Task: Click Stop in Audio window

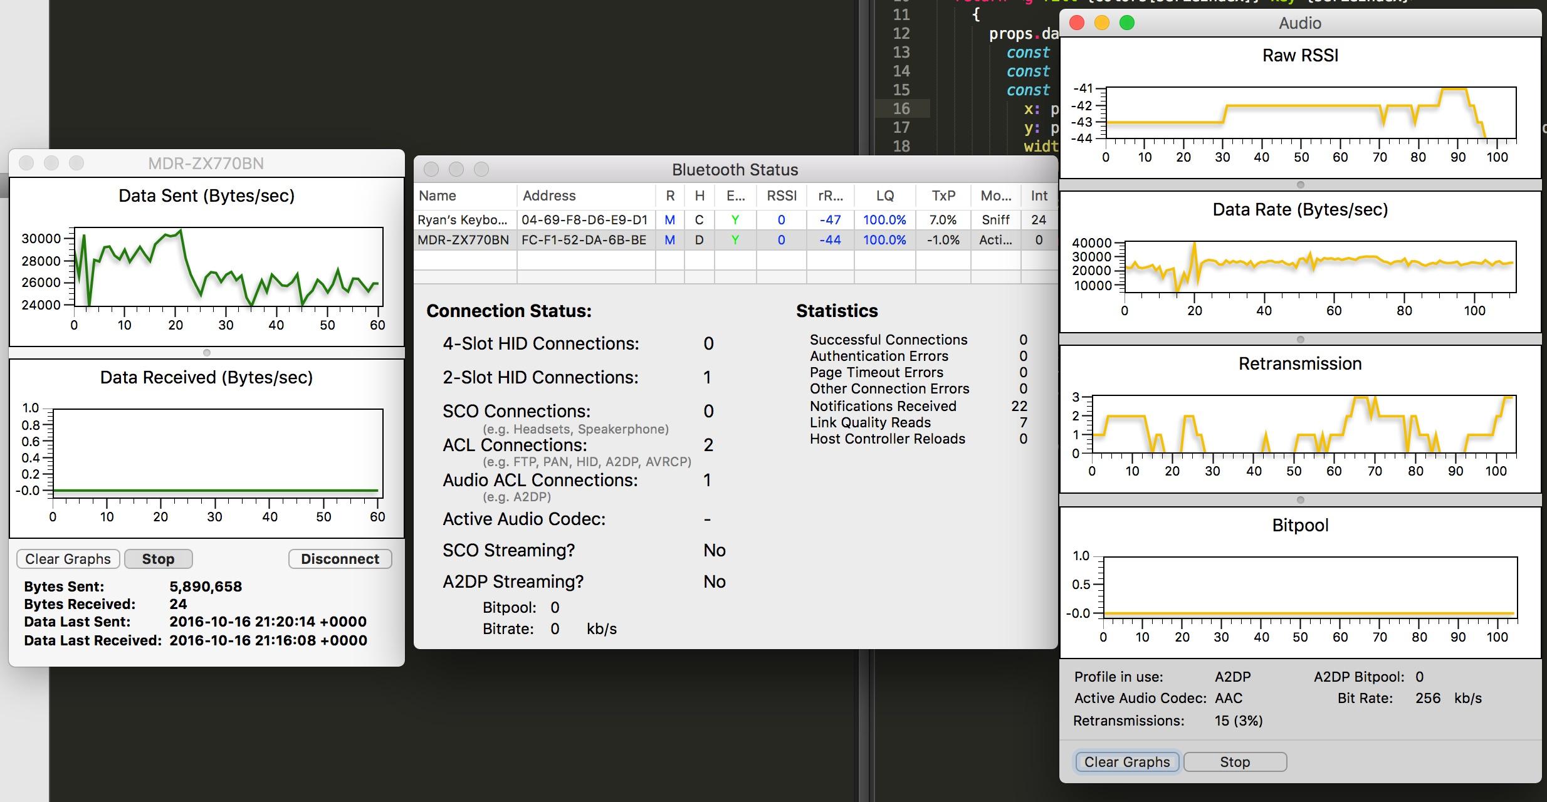Action: pos(1235,762)
